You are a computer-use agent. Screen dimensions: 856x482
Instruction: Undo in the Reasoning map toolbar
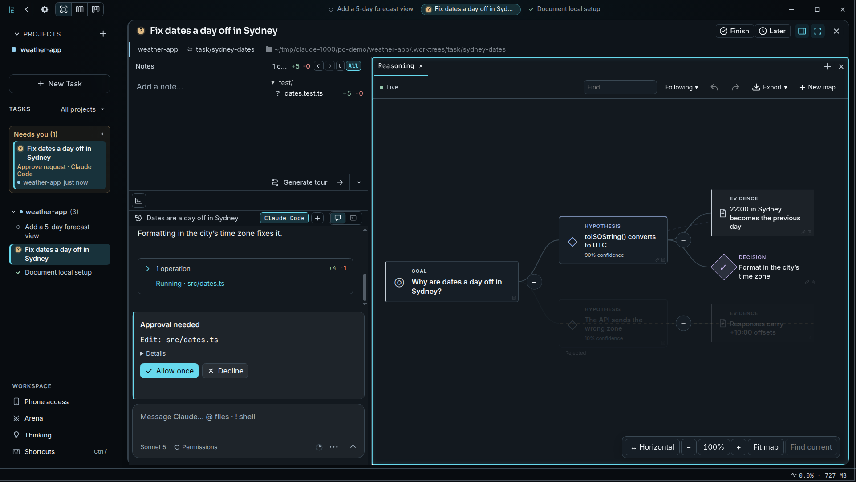pyautogui.click(x=714, y=87)
